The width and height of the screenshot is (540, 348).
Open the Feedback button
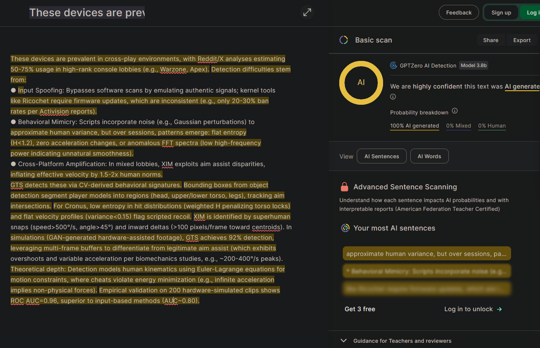coord(459,13)
